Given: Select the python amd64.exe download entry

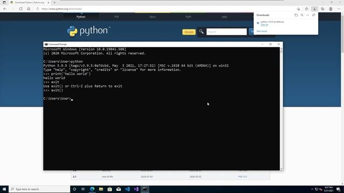Looking at the screenshot, I should [273, 22].
